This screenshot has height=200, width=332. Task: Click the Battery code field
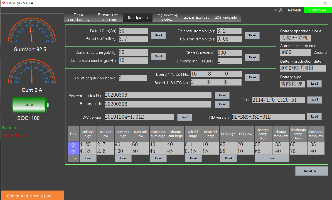pyautogui.click(x=158, y=104)
